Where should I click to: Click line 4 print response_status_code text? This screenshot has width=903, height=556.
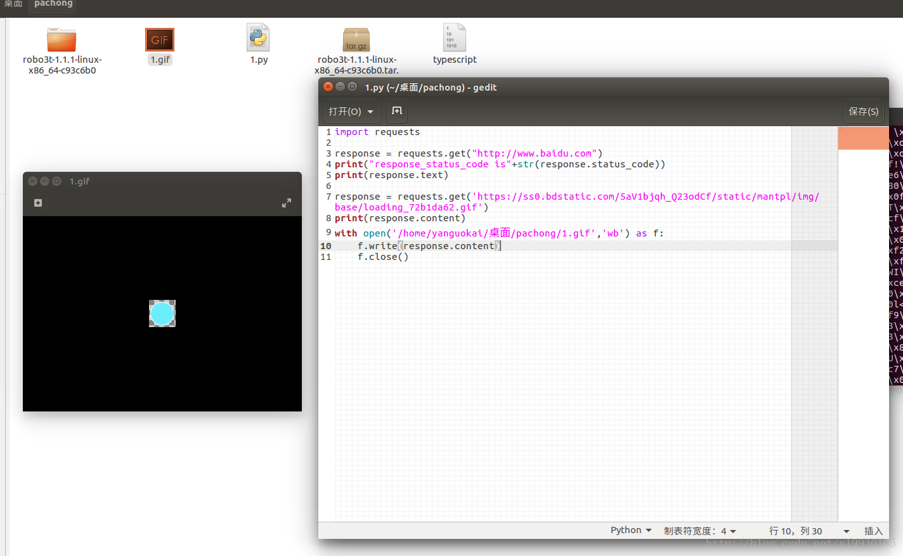500,164
